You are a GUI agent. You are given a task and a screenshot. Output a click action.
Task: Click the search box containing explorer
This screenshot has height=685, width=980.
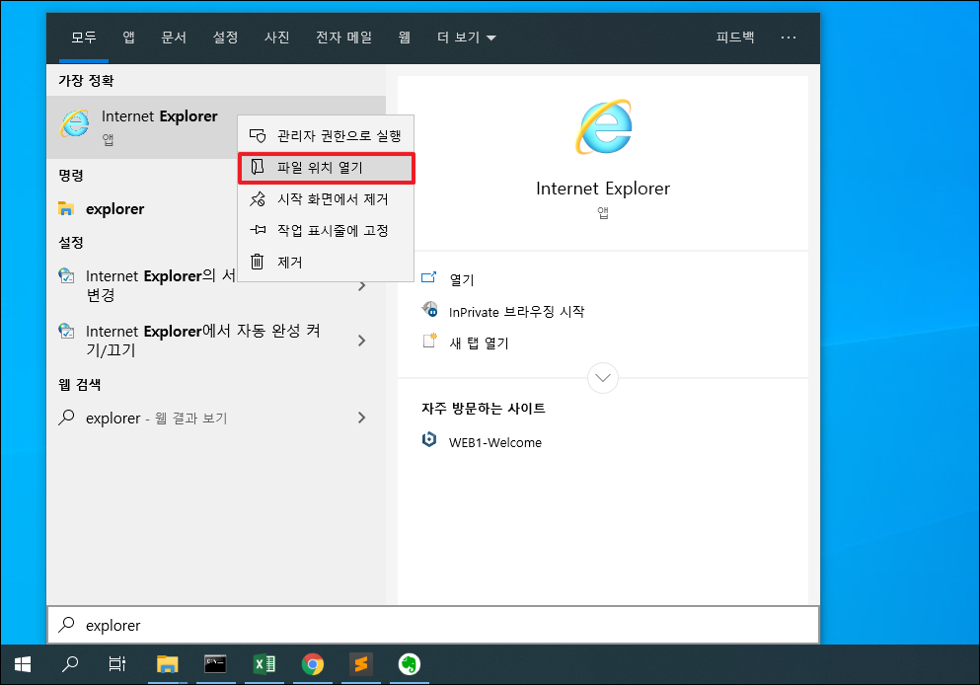[x=433, y=625]
